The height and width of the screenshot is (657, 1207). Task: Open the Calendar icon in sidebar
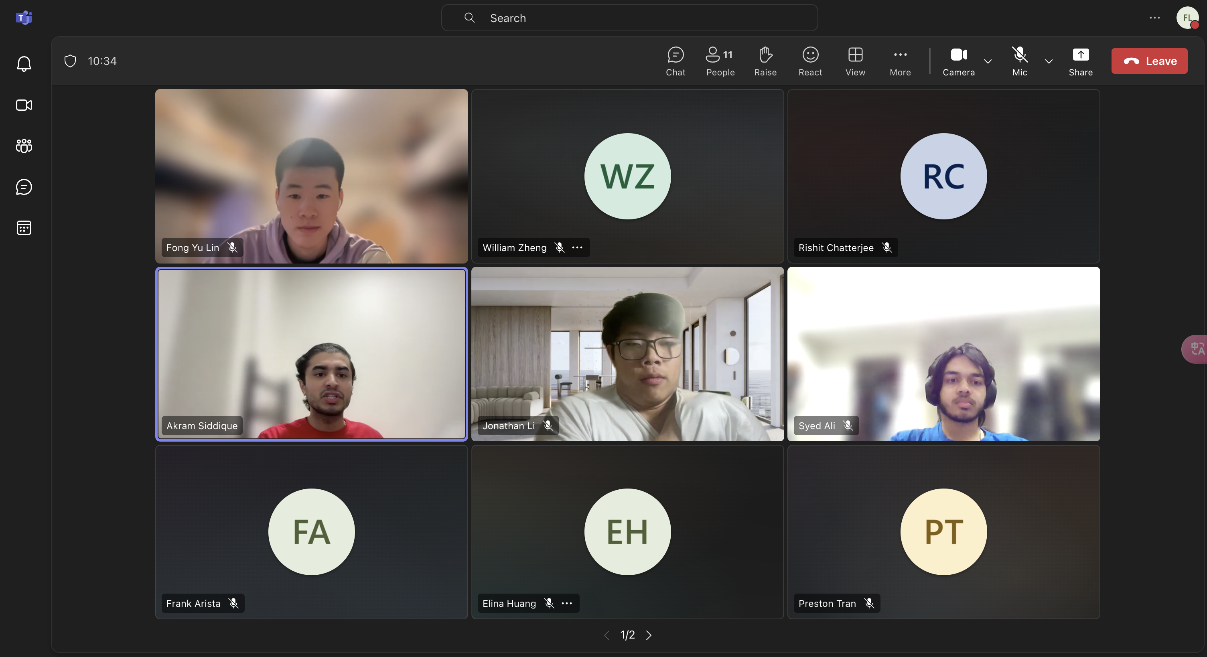point(24,228)
